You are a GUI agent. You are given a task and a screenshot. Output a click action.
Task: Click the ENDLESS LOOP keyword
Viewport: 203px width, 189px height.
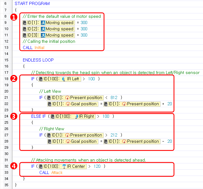tap(38, 60)
